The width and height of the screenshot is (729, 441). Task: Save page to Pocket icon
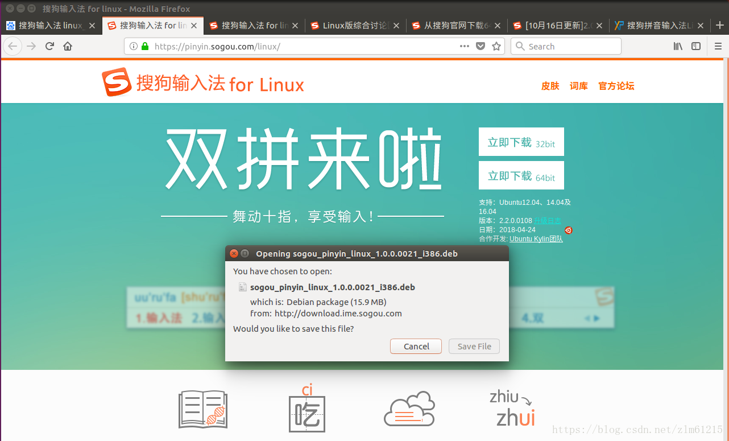tap(481, 46)
